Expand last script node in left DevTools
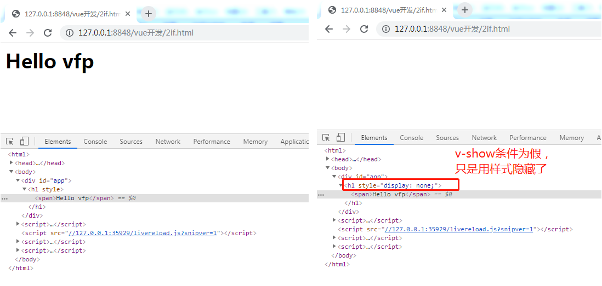The image size is (602, 286). tap(18, 250)
